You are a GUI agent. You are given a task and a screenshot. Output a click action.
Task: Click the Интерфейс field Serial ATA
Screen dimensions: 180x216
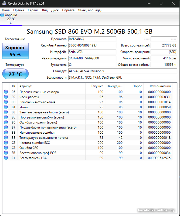[x=92, y=52]
